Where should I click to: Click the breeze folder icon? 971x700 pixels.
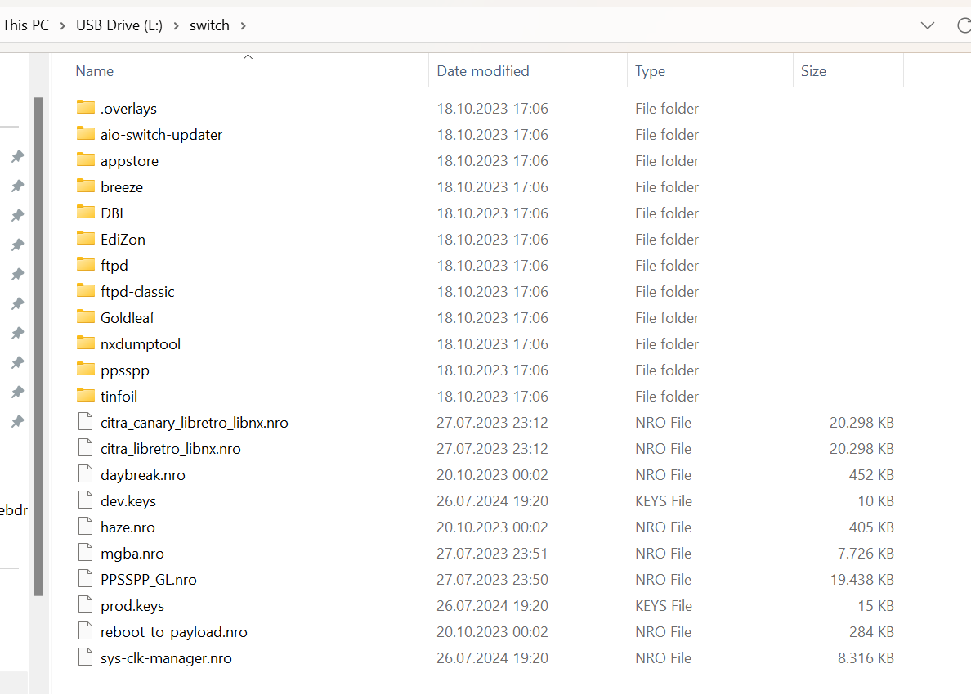(x=86, y=186)
